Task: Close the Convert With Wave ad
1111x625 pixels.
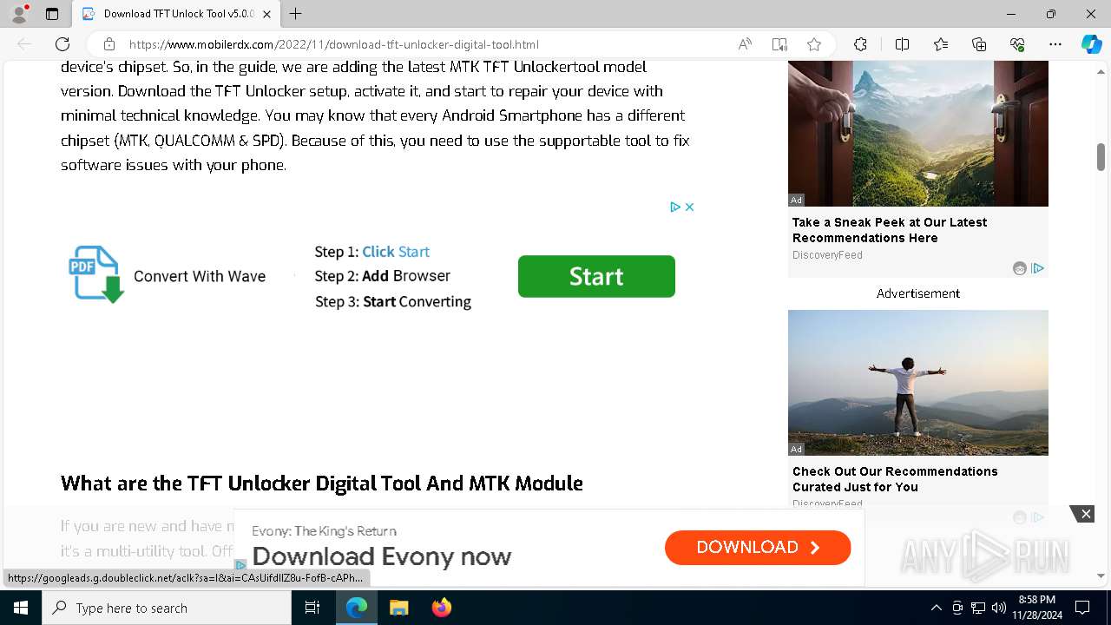Action: click(x=689, y=207)
